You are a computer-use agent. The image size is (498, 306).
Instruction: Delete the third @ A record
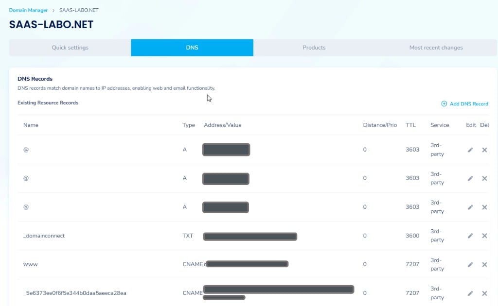pos(484,207)
